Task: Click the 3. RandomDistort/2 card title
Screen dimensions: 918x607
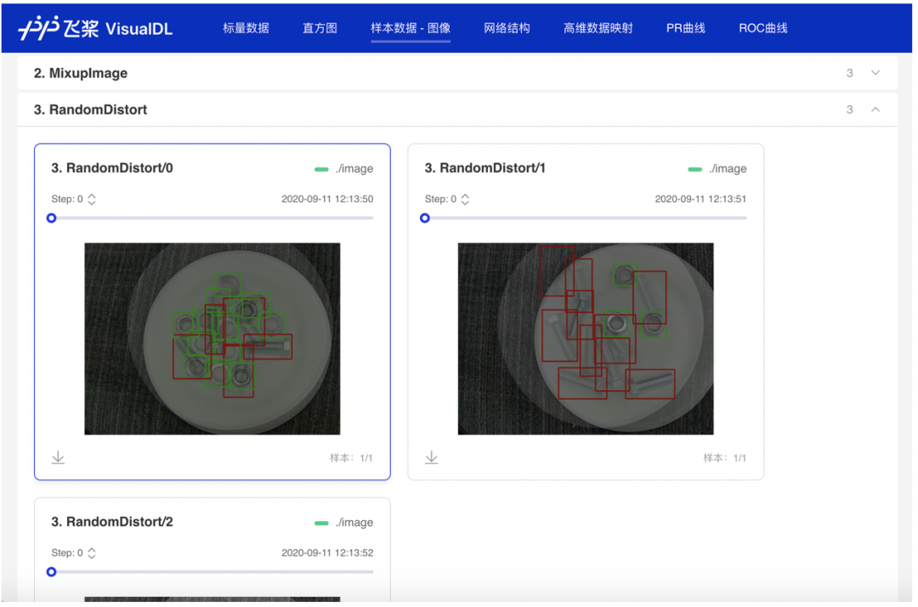Action: click(x=112, y=521)
